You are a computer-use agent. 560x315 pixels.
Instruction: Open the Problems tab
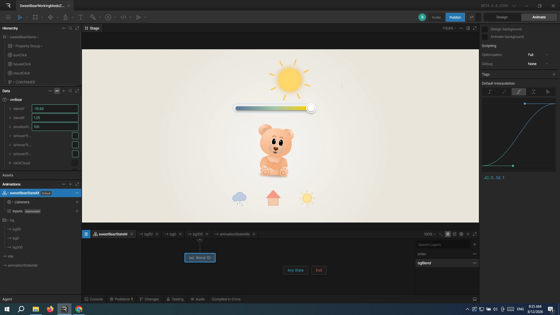pos(121,299)
